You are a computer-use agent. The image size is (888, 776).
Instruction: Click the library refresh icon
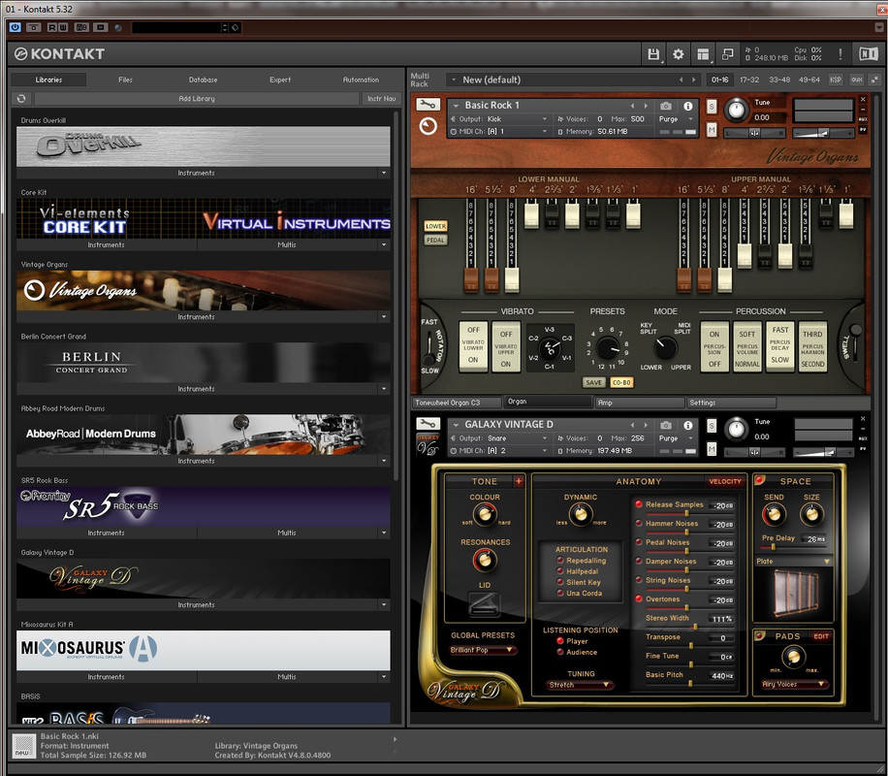point(21,99)
